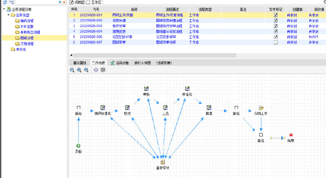Screen dimensions: 326x178
Task: Click the 重新设计 node icon
Action: pos(163,162)
